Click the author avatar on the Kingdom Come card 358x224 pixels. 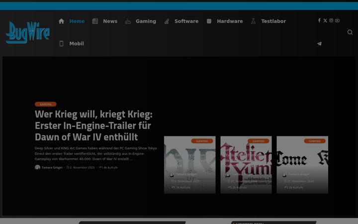[x=284, y=175]
